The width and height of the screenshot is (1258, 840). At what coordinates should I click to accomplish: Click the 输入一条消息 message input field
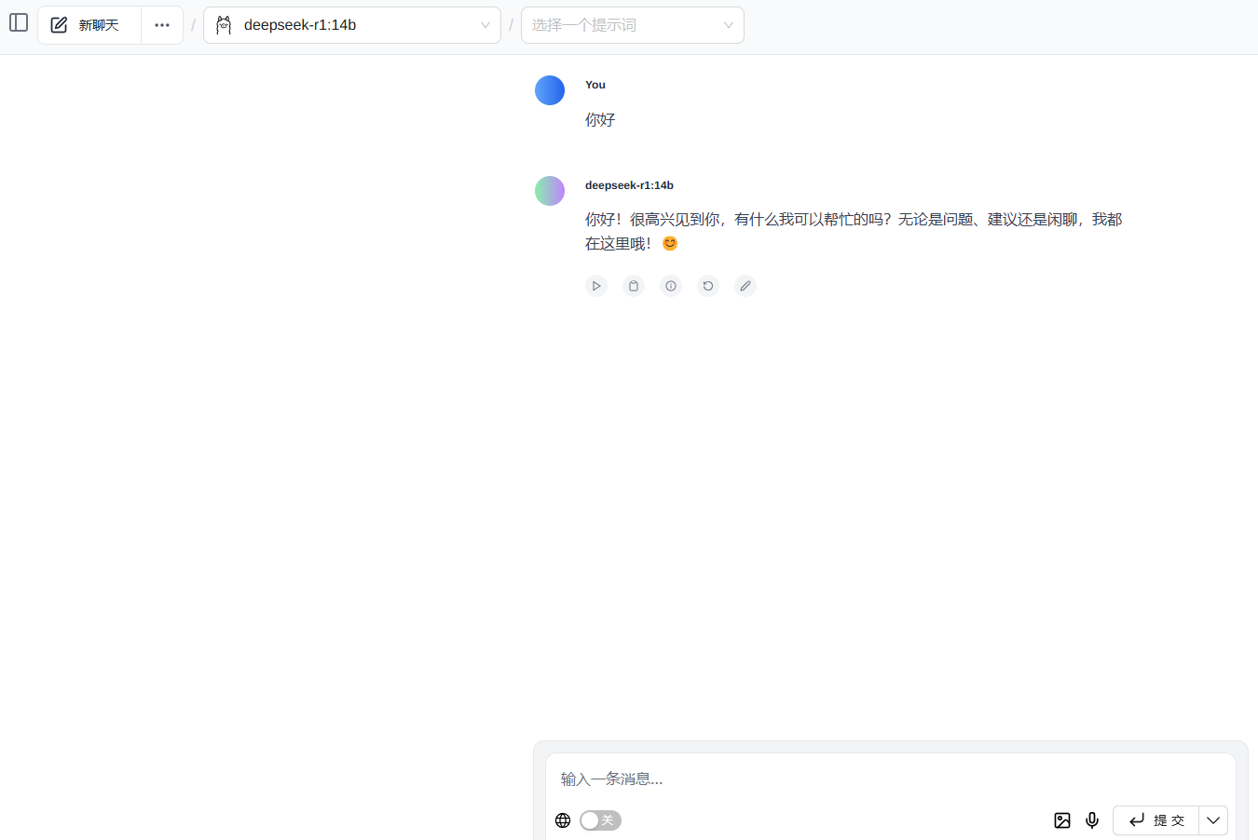890,779
